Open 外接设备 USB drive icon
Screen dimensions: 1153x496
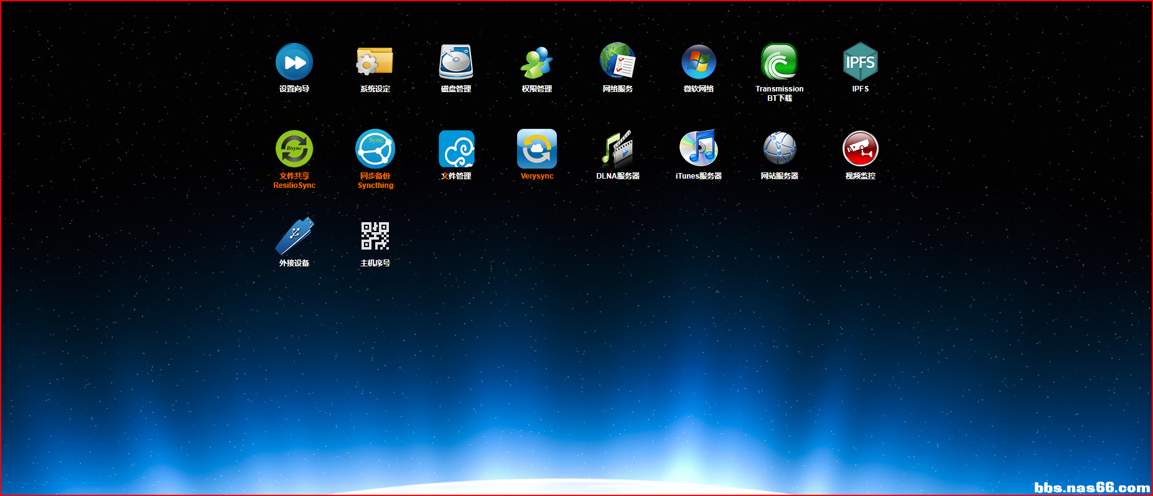click(x=294, y=236)
